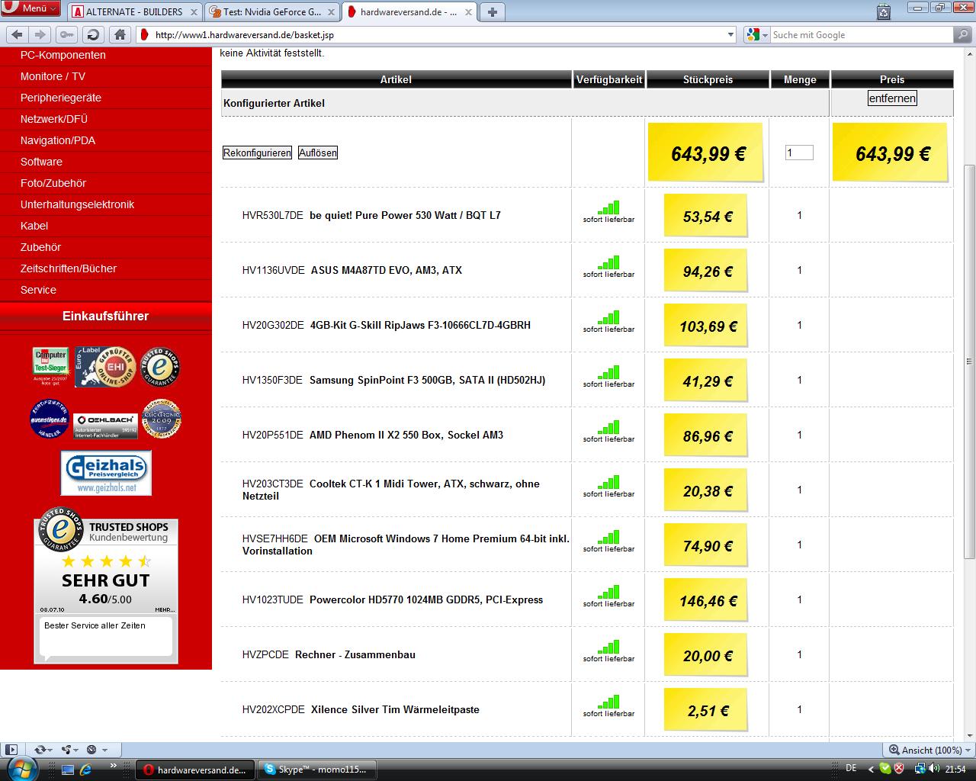Click the Suche mit Google field
The image size is (976, 781).
click(860, 35)
